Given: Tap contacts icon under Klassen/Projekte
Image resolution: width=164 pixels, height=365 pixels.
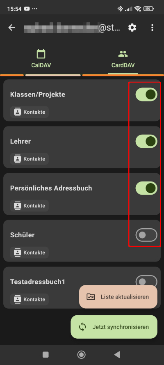Looking at the screenshot, I should (x=17, y=112).
